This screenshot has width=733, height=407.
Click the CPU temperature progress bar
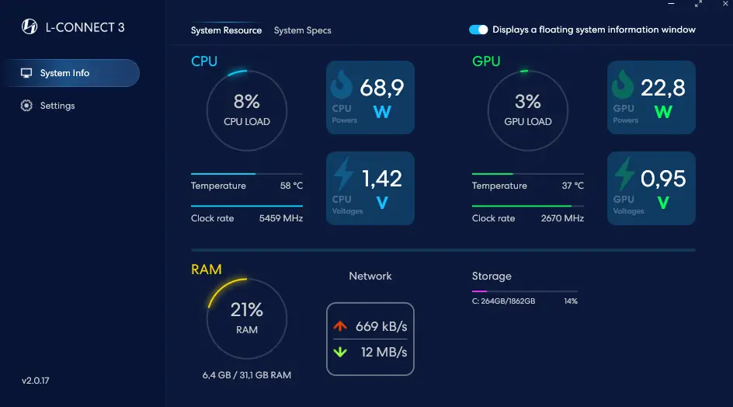247,173
